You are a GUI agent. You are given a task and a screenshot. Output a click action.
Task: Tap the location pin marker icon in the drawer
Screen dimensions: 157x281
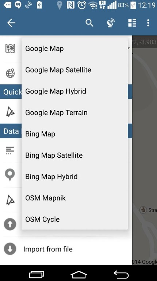[x=10, y=175]
